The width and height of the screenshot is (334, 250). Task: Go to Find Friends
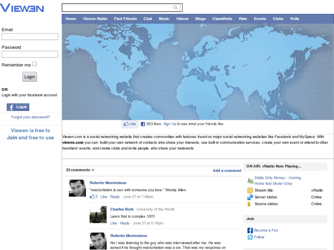[x=125, y=19]
